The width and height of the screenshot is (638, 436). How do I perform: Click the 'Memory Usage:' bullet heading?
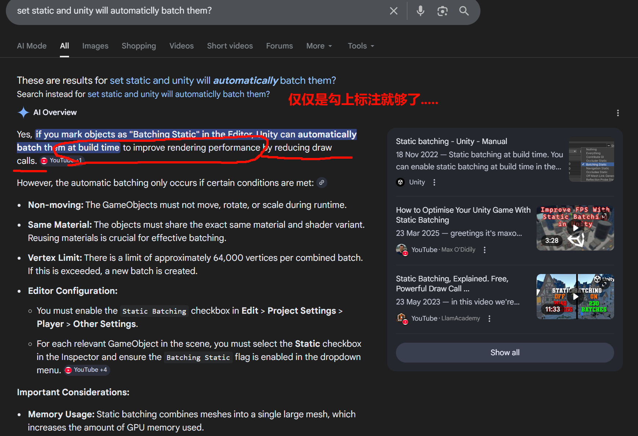61,414
